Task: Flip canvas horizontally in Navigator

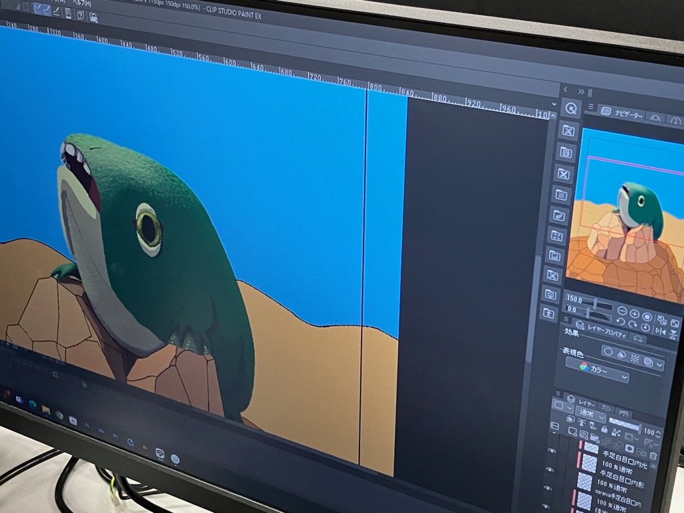Action: [661, 331]
